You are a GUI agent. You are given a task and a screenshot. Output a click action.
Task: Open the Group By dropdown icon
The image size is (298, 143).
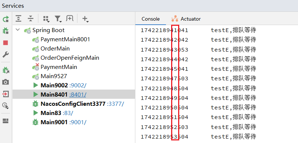[46, 19]
